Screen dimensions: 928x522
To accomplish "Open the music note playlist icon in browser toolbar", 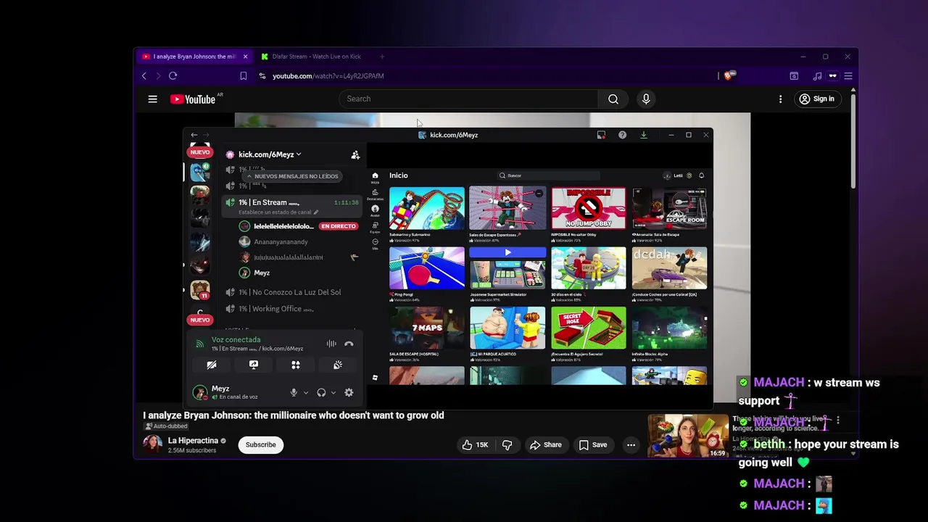I will pos(817,75).
